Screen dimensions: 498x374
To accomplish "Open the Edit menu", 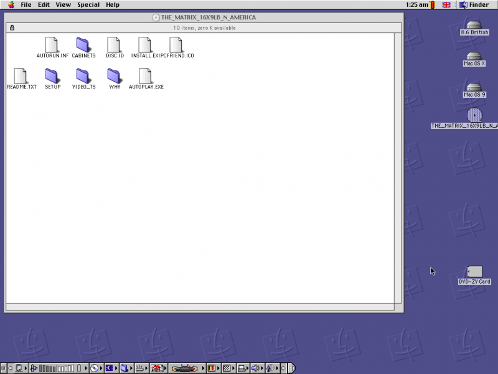I will coord(44,4).
